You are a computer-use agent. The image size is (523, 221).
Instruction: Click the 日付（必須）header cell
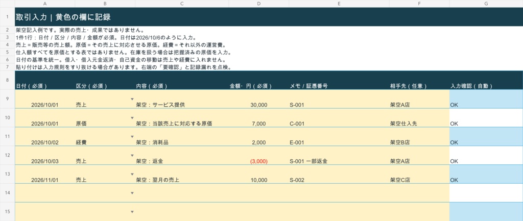pyautogui.click(x=45, y=80)
